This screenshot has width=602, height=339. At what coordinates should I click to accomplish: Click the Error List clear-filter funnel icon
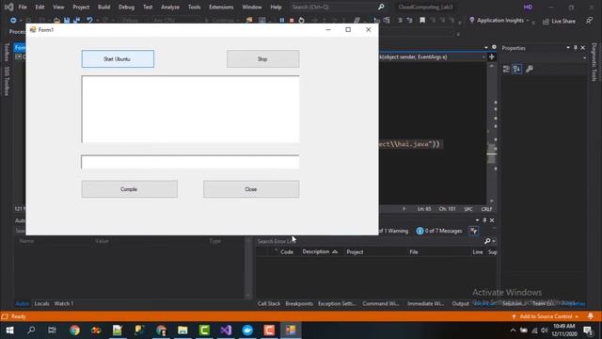[x=474, y=231]
